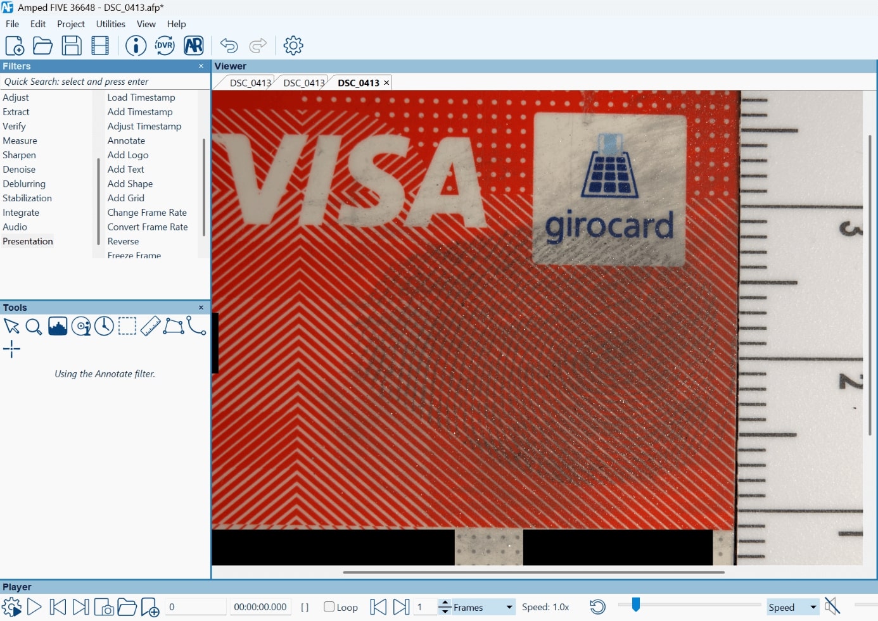Add a bookmark with the plus bookmark icon
This screenshot has height=621, width=878.
tap(150, 607)
